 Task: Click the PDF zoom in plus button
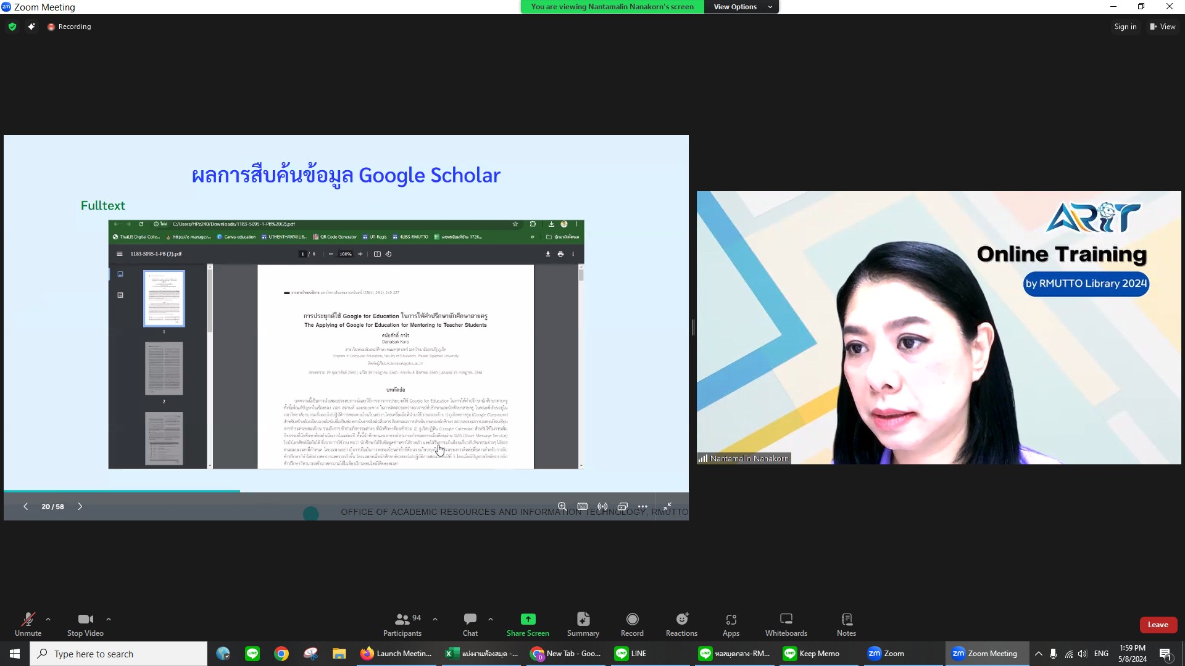point(360,254)
